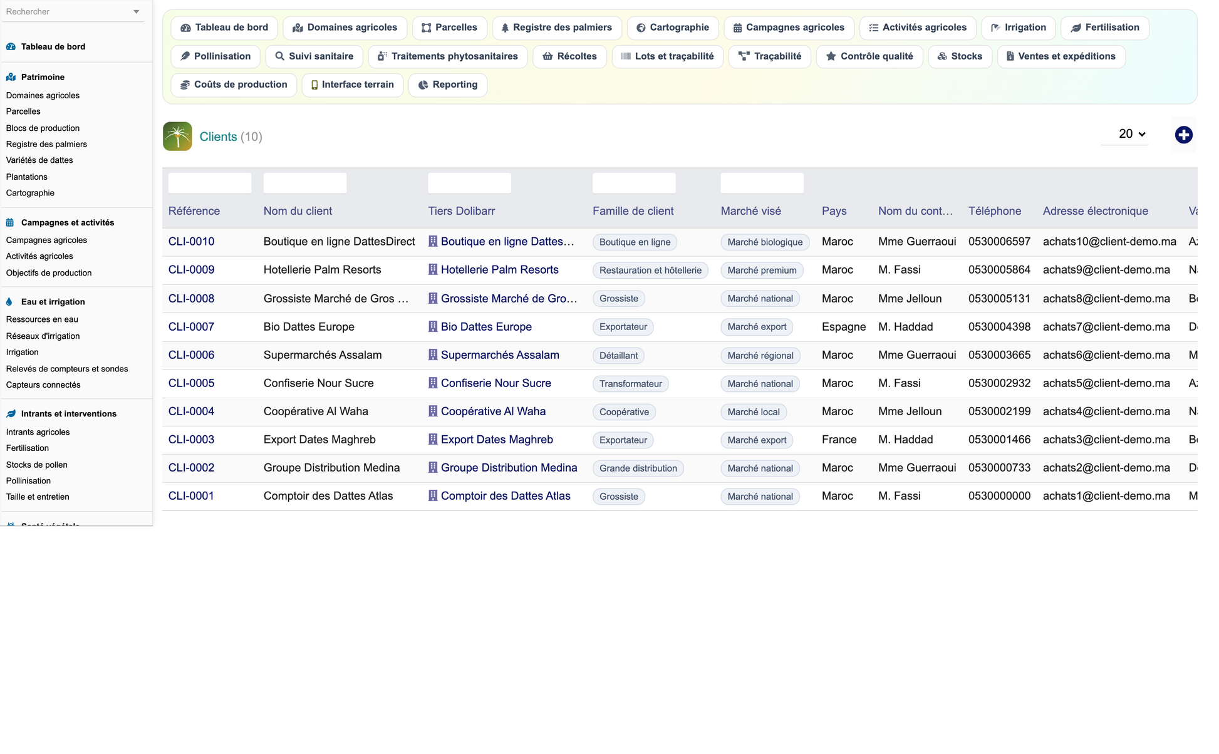Click the building icon beside Bio Dattes Europe
1219x754 pixels.
(433, 326)
